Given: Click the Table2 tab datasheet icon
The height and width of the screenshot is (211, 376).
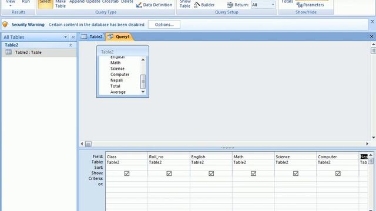Looking at the screenshot, I should coord(84,36).
